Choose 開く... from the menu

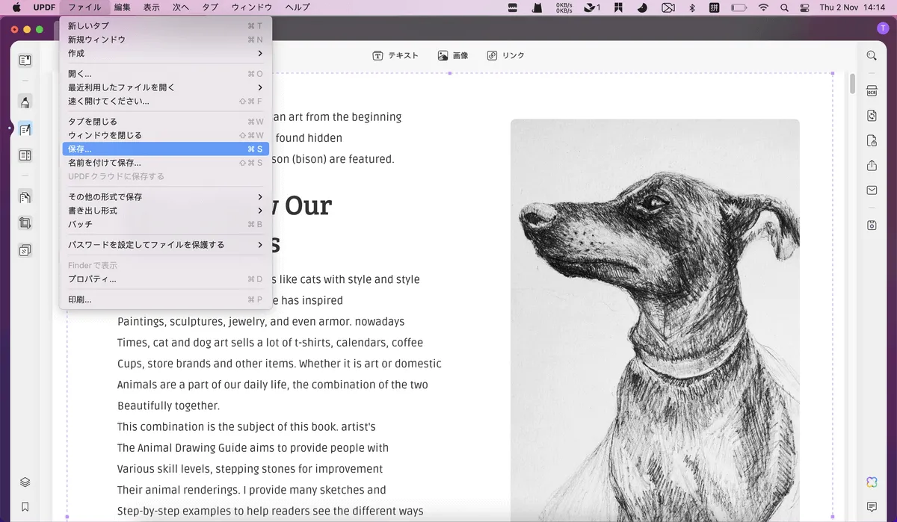166,74
